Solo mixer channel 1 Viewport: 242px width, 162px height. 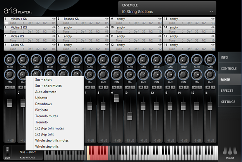(x=12, y=88)
